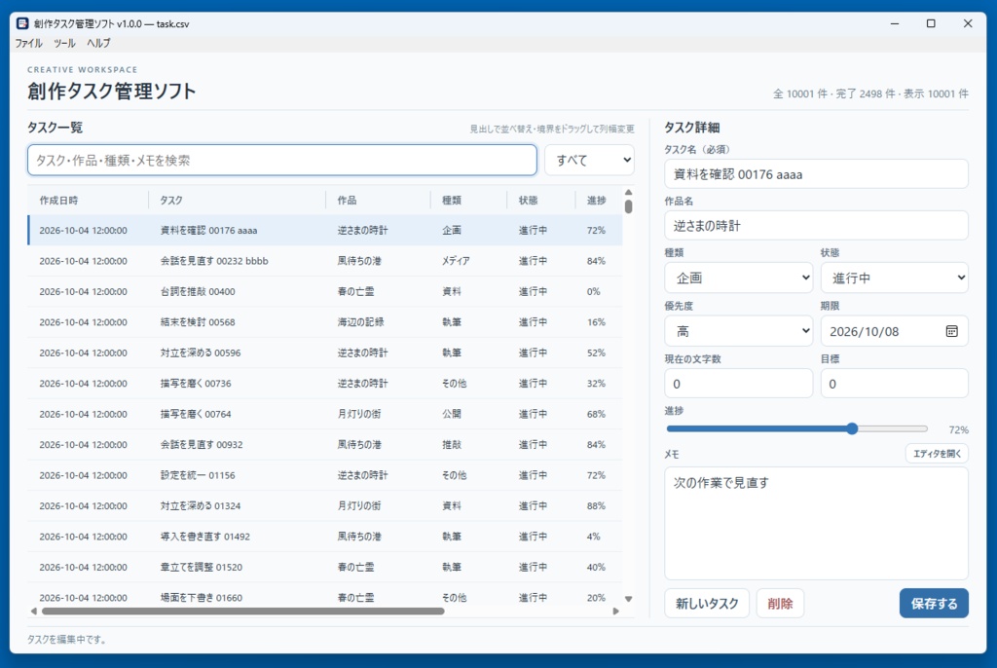Select the row 対立を深める 00596

325,353
